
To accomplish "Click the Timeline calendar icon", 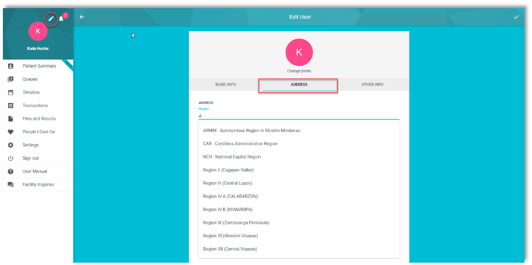I will pyautogui.click(x=10, y=93).
